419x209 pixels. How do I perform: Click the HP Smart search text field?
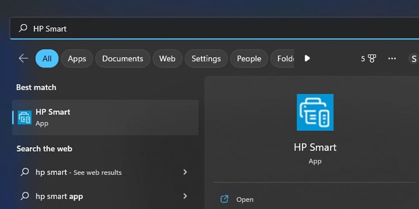point(215,28)
